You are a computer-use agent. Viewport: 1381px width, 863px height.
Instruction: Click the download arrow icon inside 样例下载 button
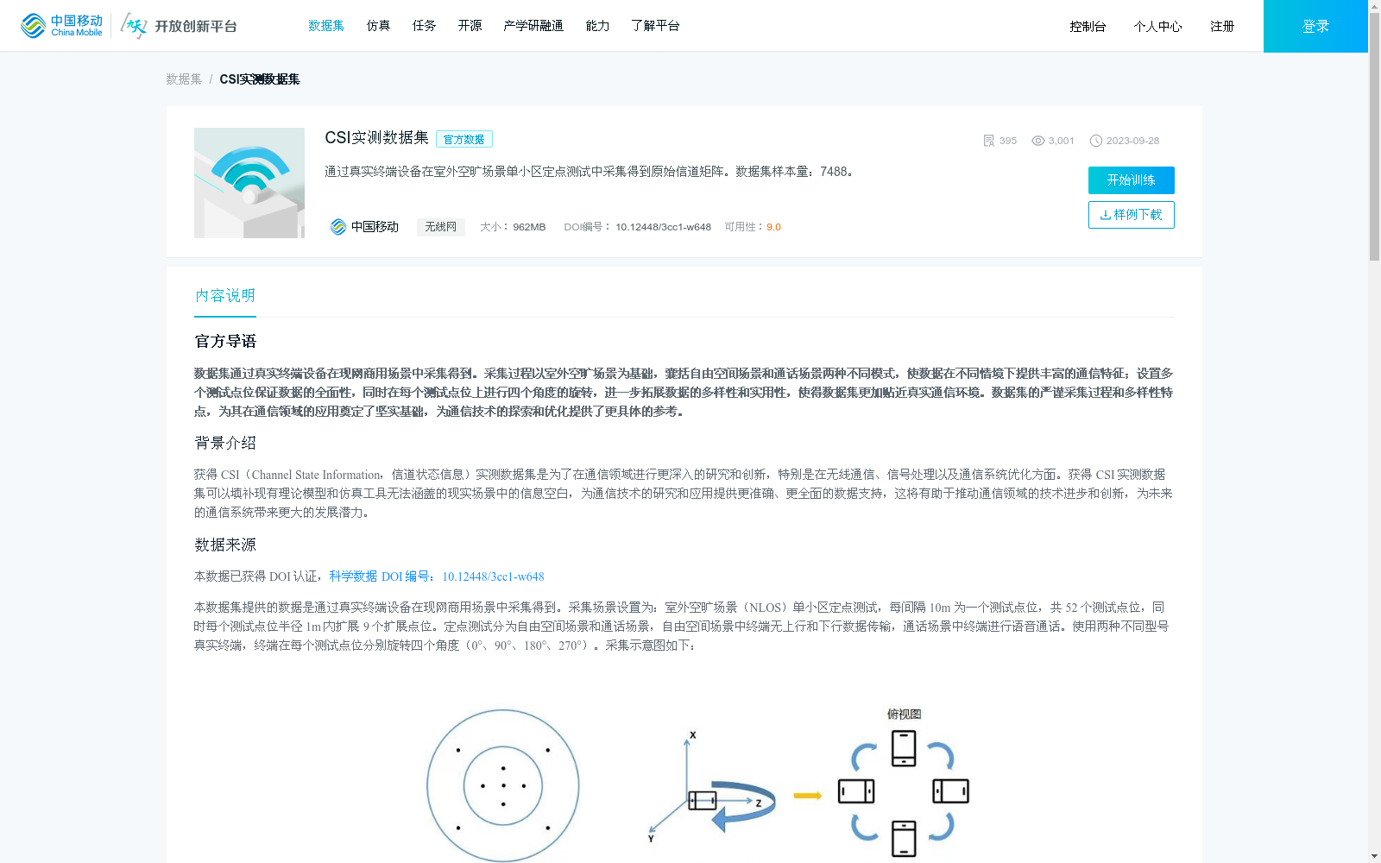pos(1107,214)
